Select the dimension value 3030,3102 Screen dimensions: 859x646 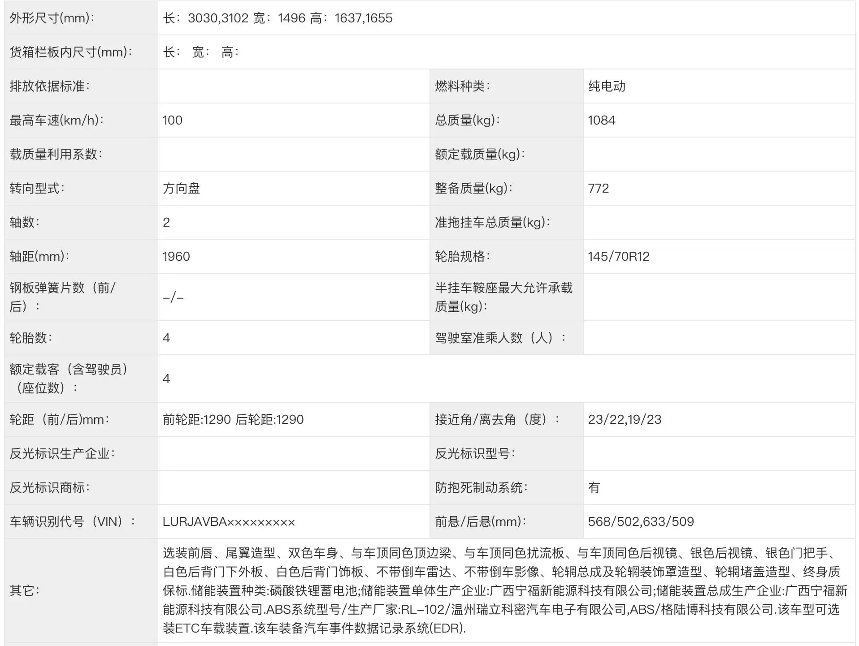click(x=218, y=18)
